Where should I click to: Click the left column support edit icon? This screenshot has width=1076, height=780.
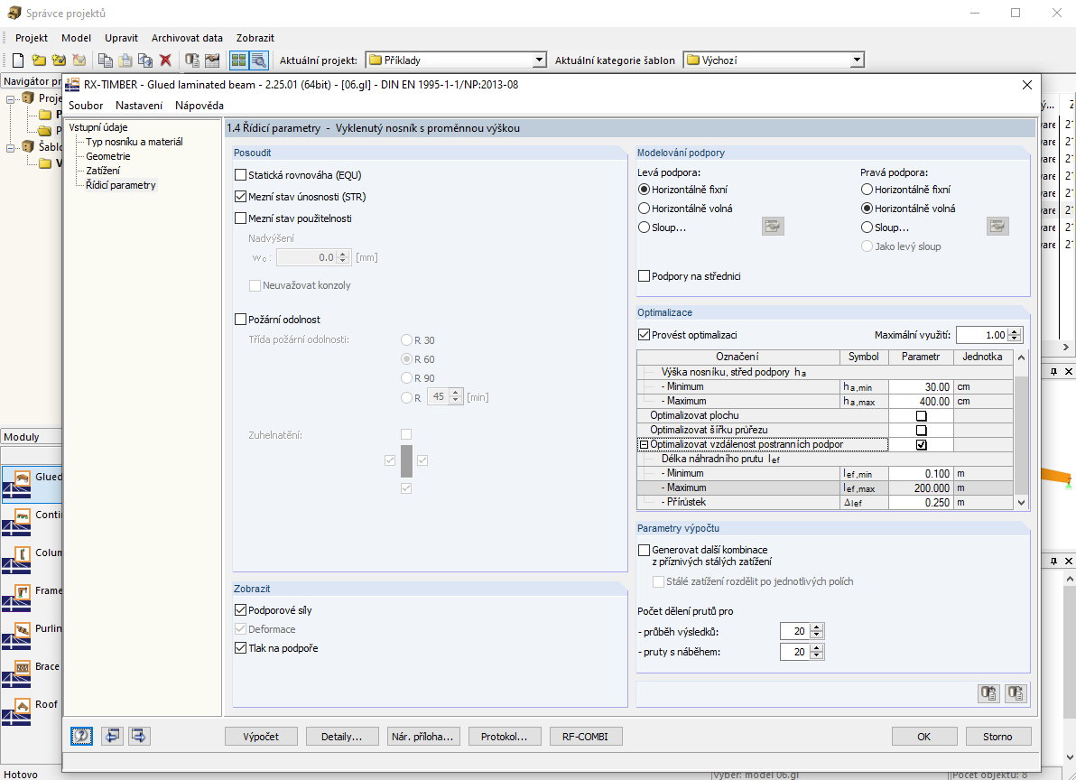click(x=773, y=227)
